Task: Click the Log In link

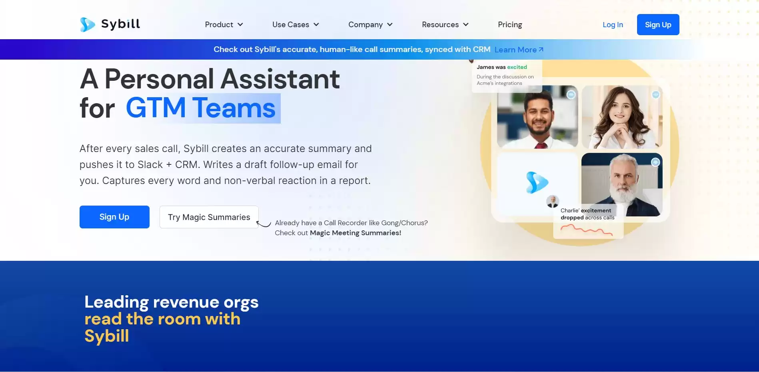Action: coord(612,24)
